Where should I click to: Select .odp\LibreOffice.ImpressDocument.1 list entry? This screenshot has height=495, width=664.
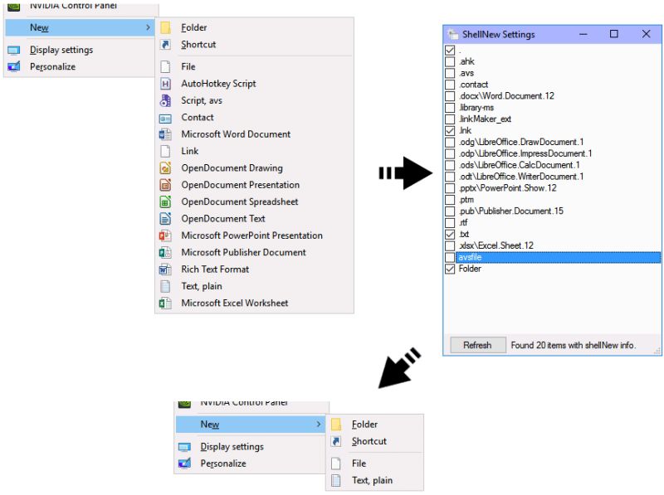pyautogui.click(x=525, y=153)
